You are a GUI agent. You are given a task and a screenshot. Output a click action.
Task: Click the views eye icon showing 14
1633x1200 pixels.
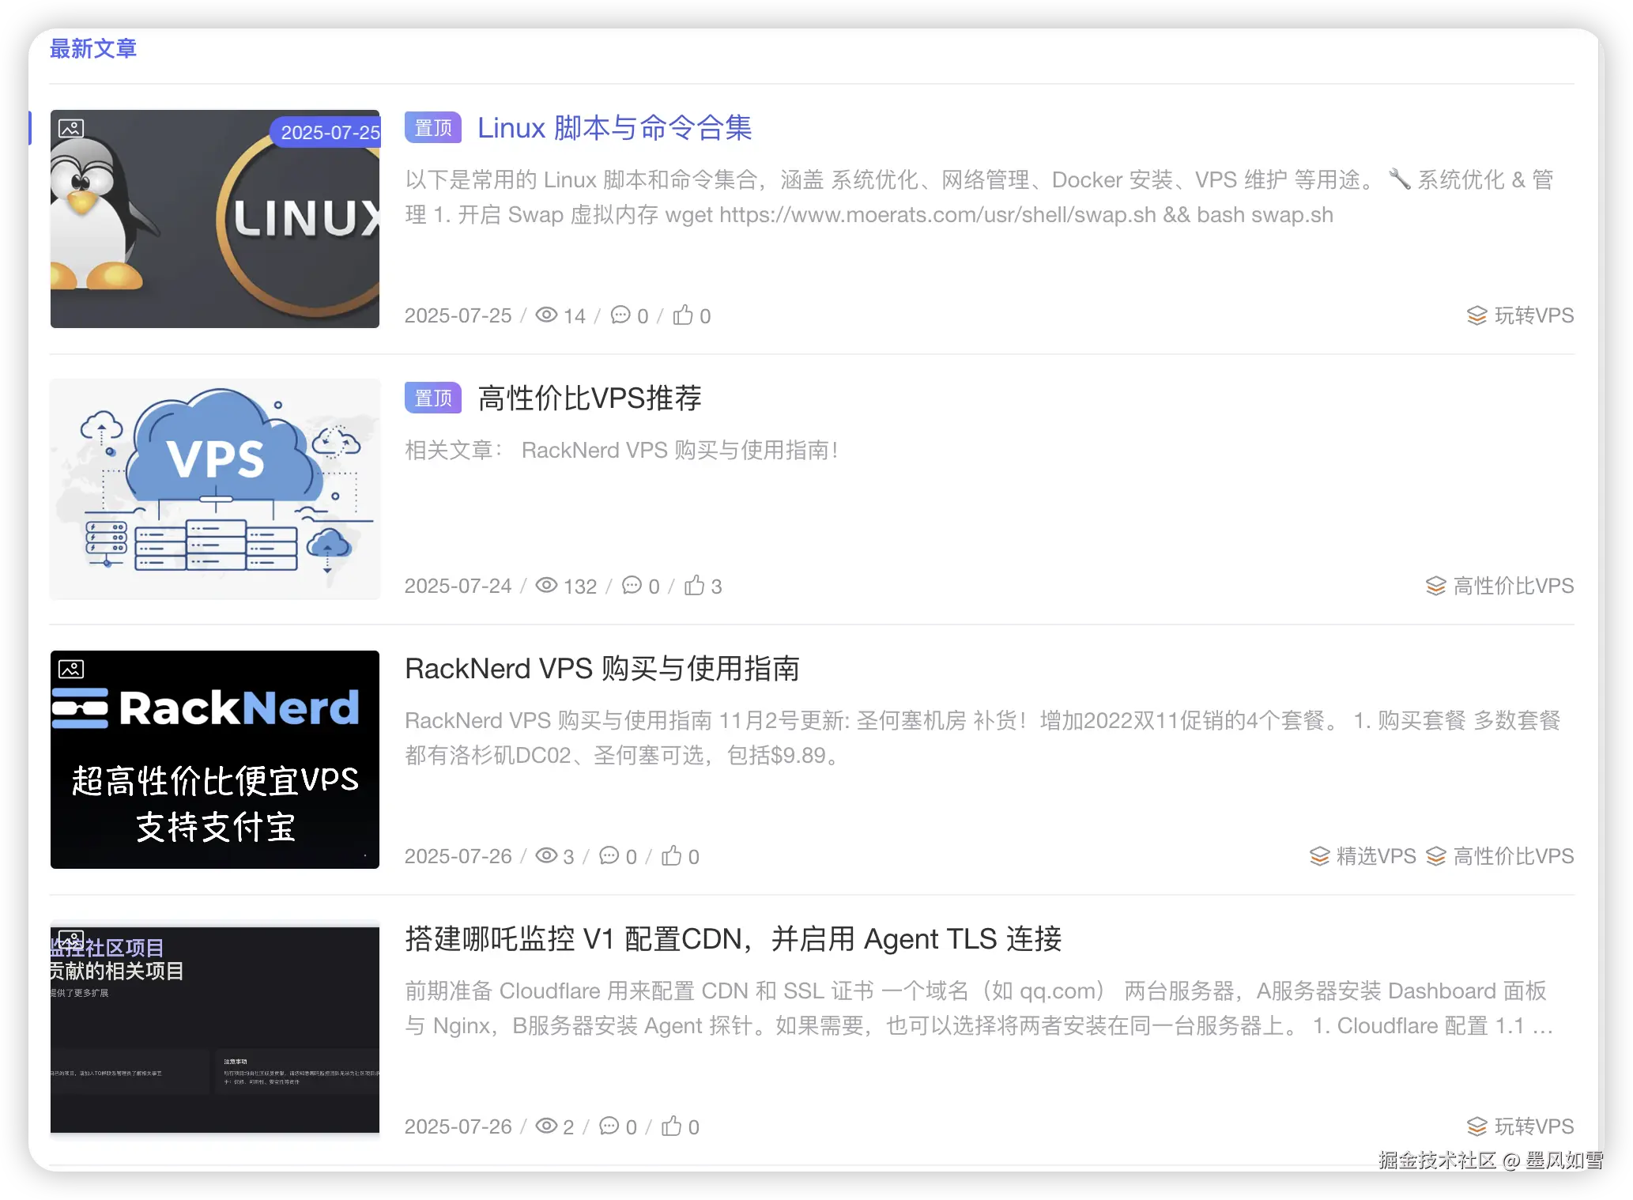[x=546, y=315]
